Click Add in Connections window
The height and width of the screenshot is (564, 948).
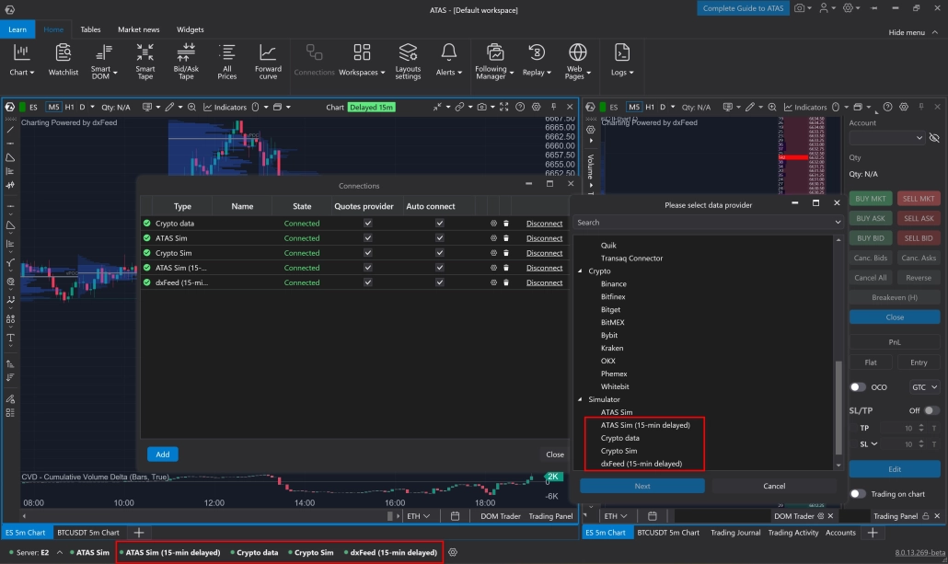162,454
